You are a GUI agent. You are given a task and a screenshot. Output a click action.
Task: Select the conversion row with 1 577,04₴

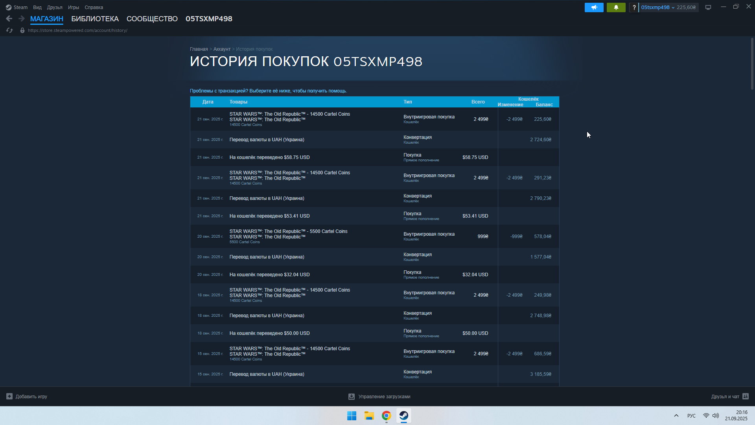[374, 257]
